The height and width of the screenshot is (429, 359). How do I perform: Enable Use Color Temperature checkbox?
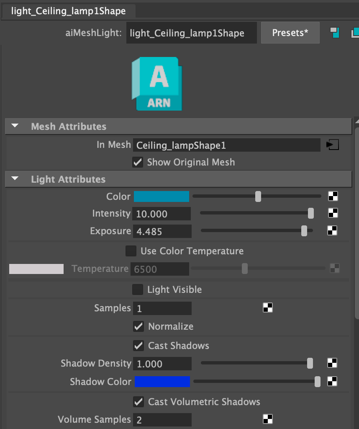[x=131, y=251]
